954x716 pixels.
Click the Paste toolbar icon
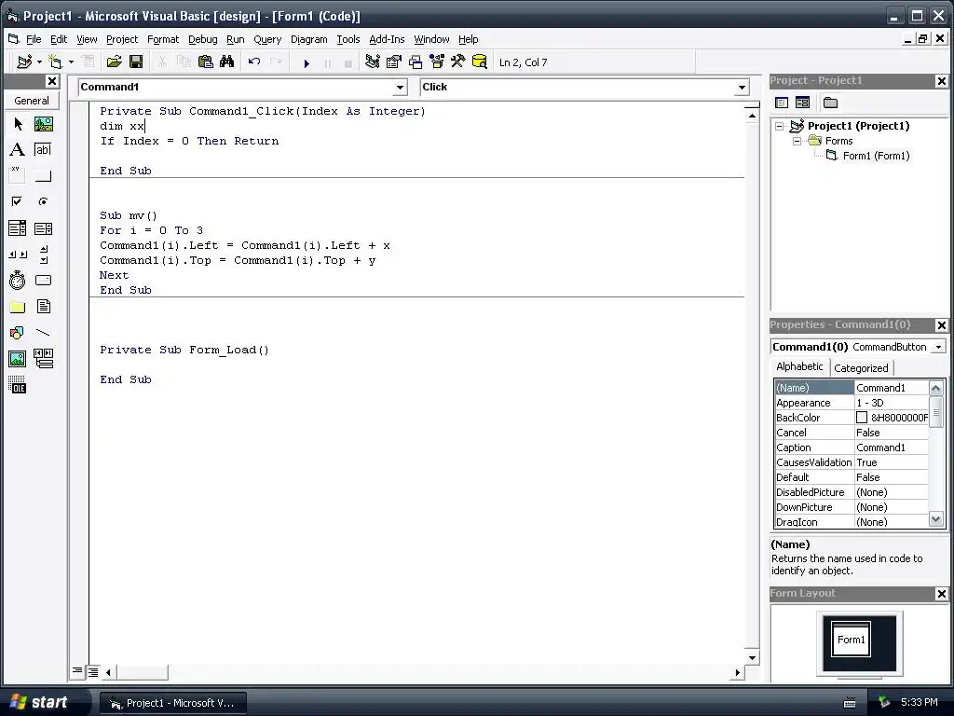click(206, 62)
